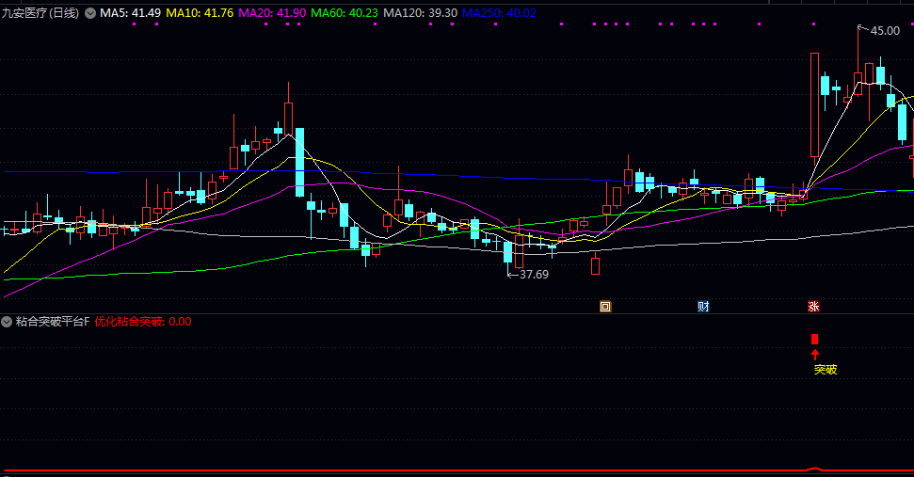Expand 粘合突破平台F indicator dropdown arrow

(7, 322)
